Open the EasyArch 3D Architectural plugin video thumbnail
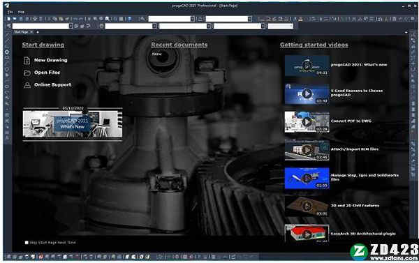Screen dimensions: 419x263 tap(307, 234)
